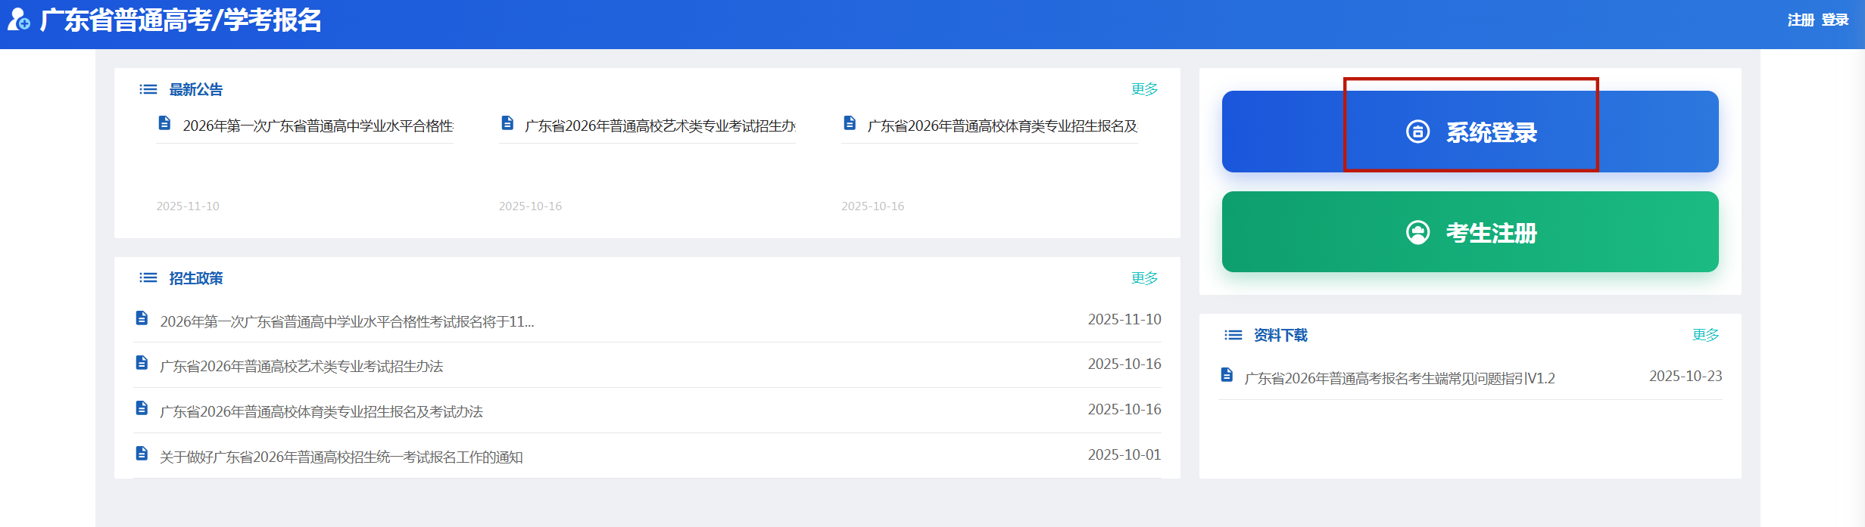Click document icon of 体育类专业招生 announcement card
Viewport: 1865px width, 527px height.
850,123
